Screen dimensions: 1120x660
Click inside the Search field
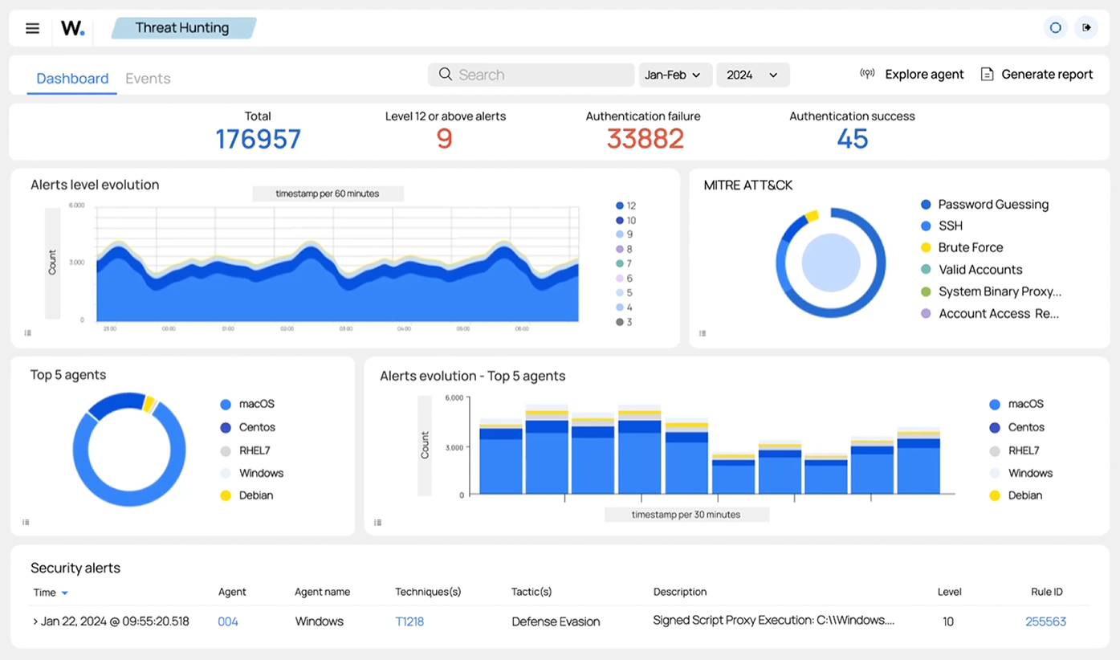[530, 74]
